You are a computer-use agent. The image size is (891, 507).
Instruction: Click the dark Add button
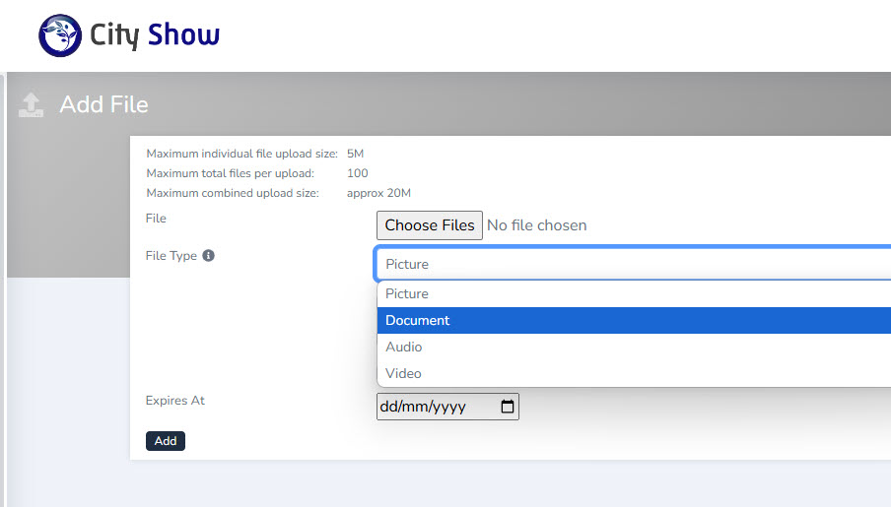point(165,441)
